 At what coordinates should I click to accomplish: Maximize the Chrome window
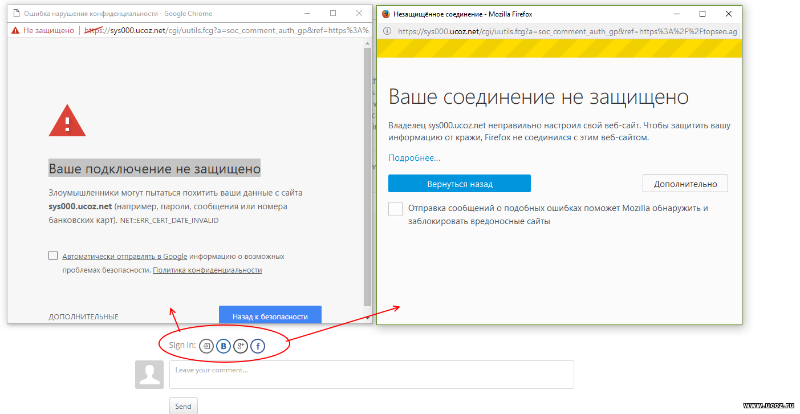(x=333, y=13)
